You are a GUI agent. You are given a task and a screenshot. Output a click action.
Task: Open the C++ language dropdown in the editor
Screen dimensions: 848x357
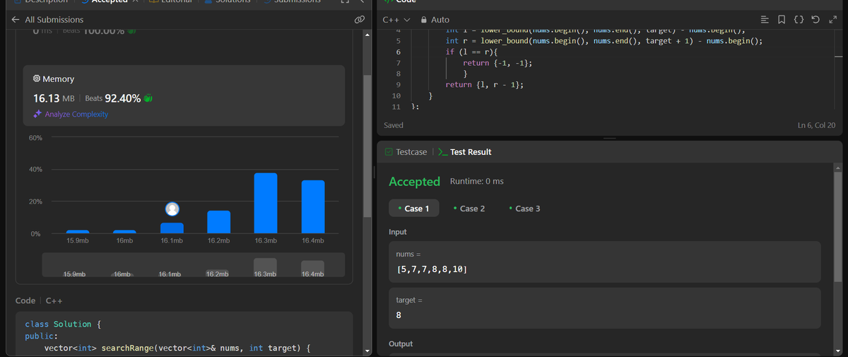pyautogui.click(x=396, y=20)
